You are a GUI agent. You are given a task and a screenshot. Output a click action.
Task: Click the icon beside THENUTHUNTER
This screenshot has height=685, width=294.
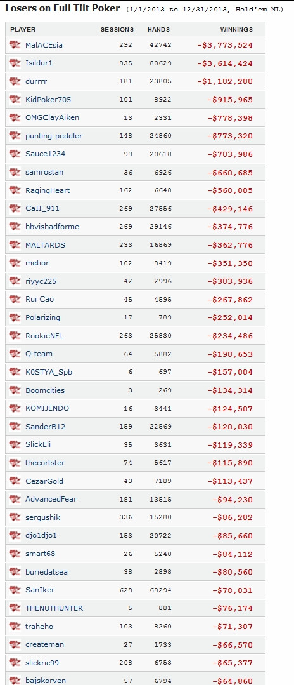15,608
